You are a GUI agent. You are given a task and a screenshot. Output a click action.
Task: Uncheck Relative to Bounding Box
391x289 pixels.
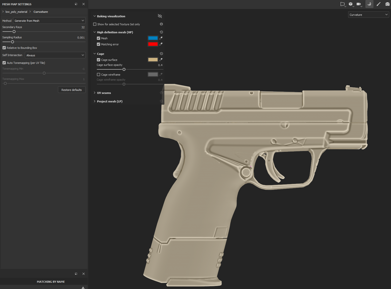[4, 48]
